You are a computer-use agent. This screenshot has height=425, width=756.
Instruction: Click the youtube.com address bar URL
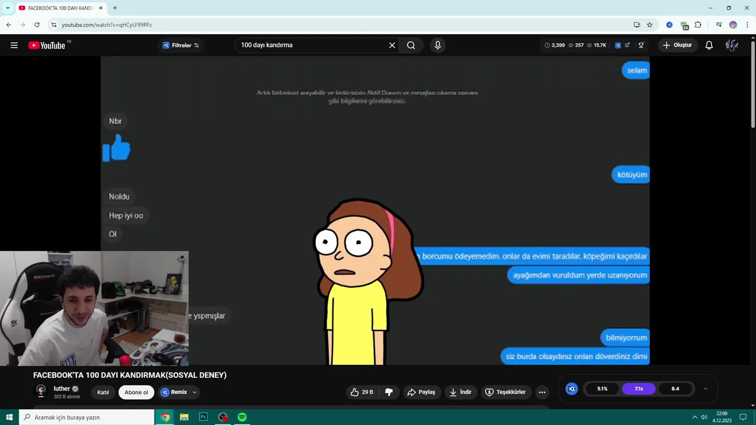coord(107,25)
